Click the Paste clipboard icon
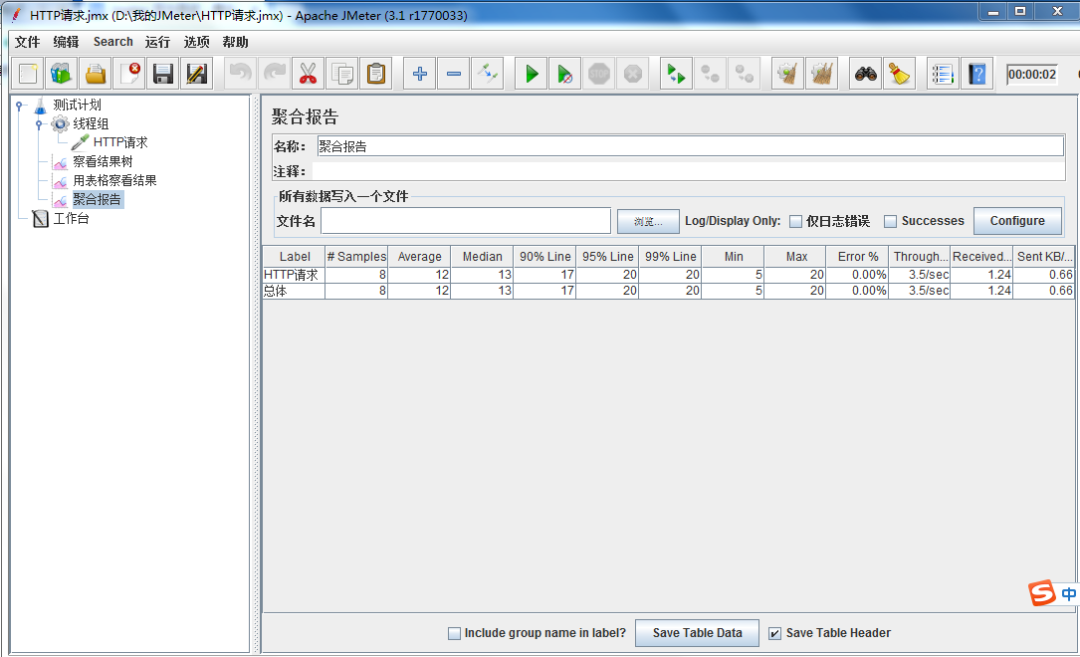This screenshot has height=657, width=1080. [x=376, y=74]
